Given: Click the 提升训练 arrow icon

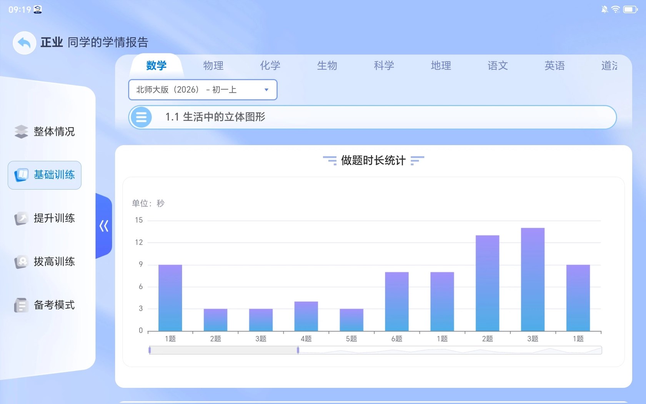Looking at the screenshot, I should click(21, 218).
